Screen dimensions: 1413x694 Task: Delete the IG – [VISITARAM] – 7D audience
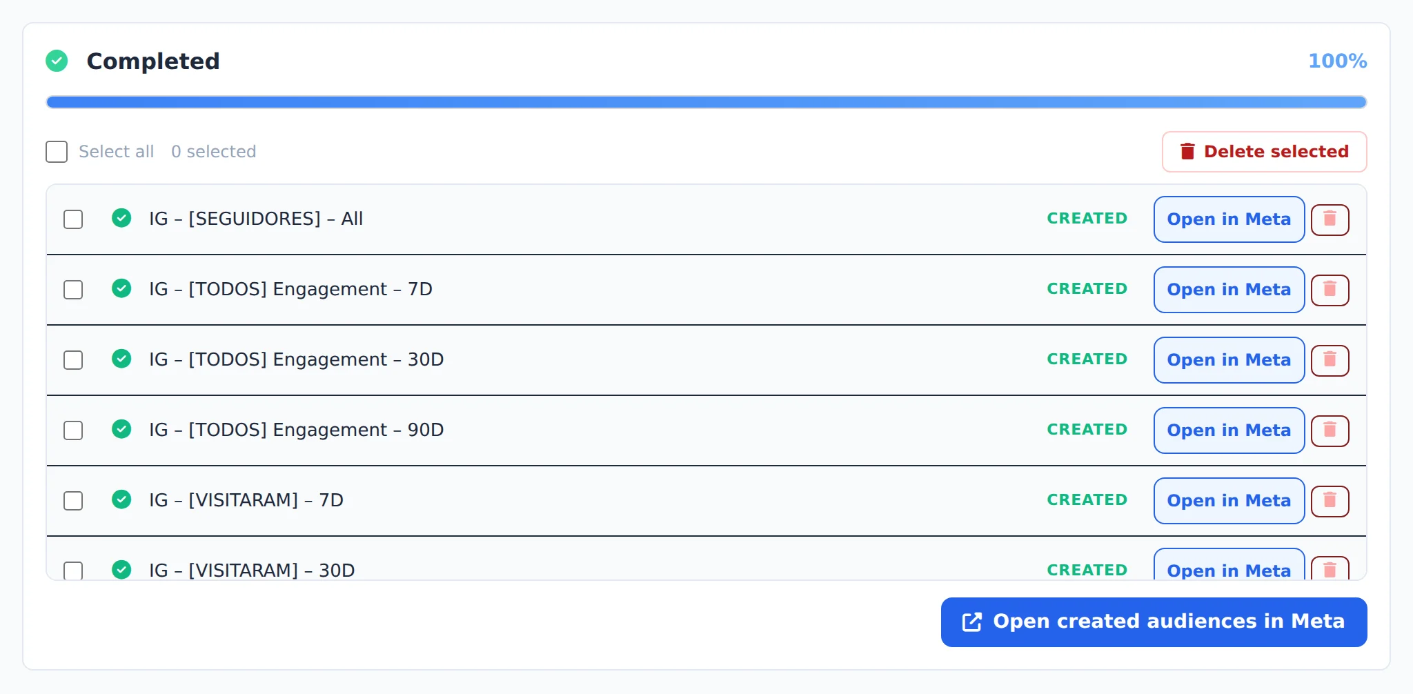[x=1330, y=501]
